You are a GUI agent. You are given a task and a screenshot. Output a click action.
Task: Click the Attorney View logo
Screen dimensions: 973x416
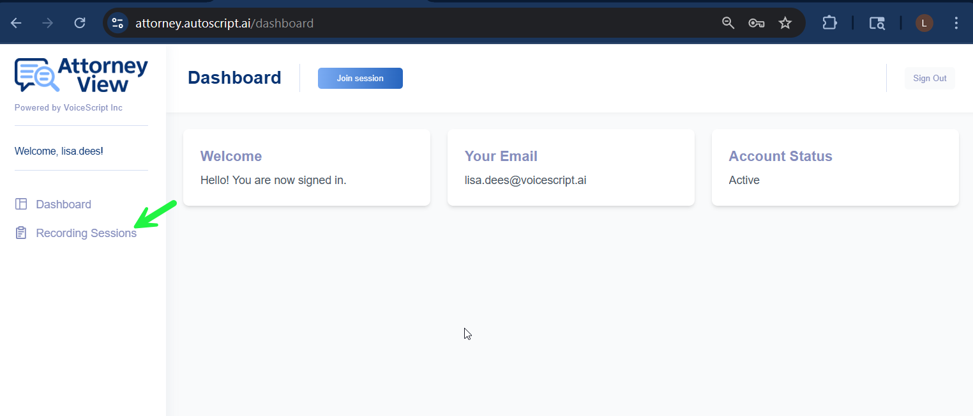81,75
